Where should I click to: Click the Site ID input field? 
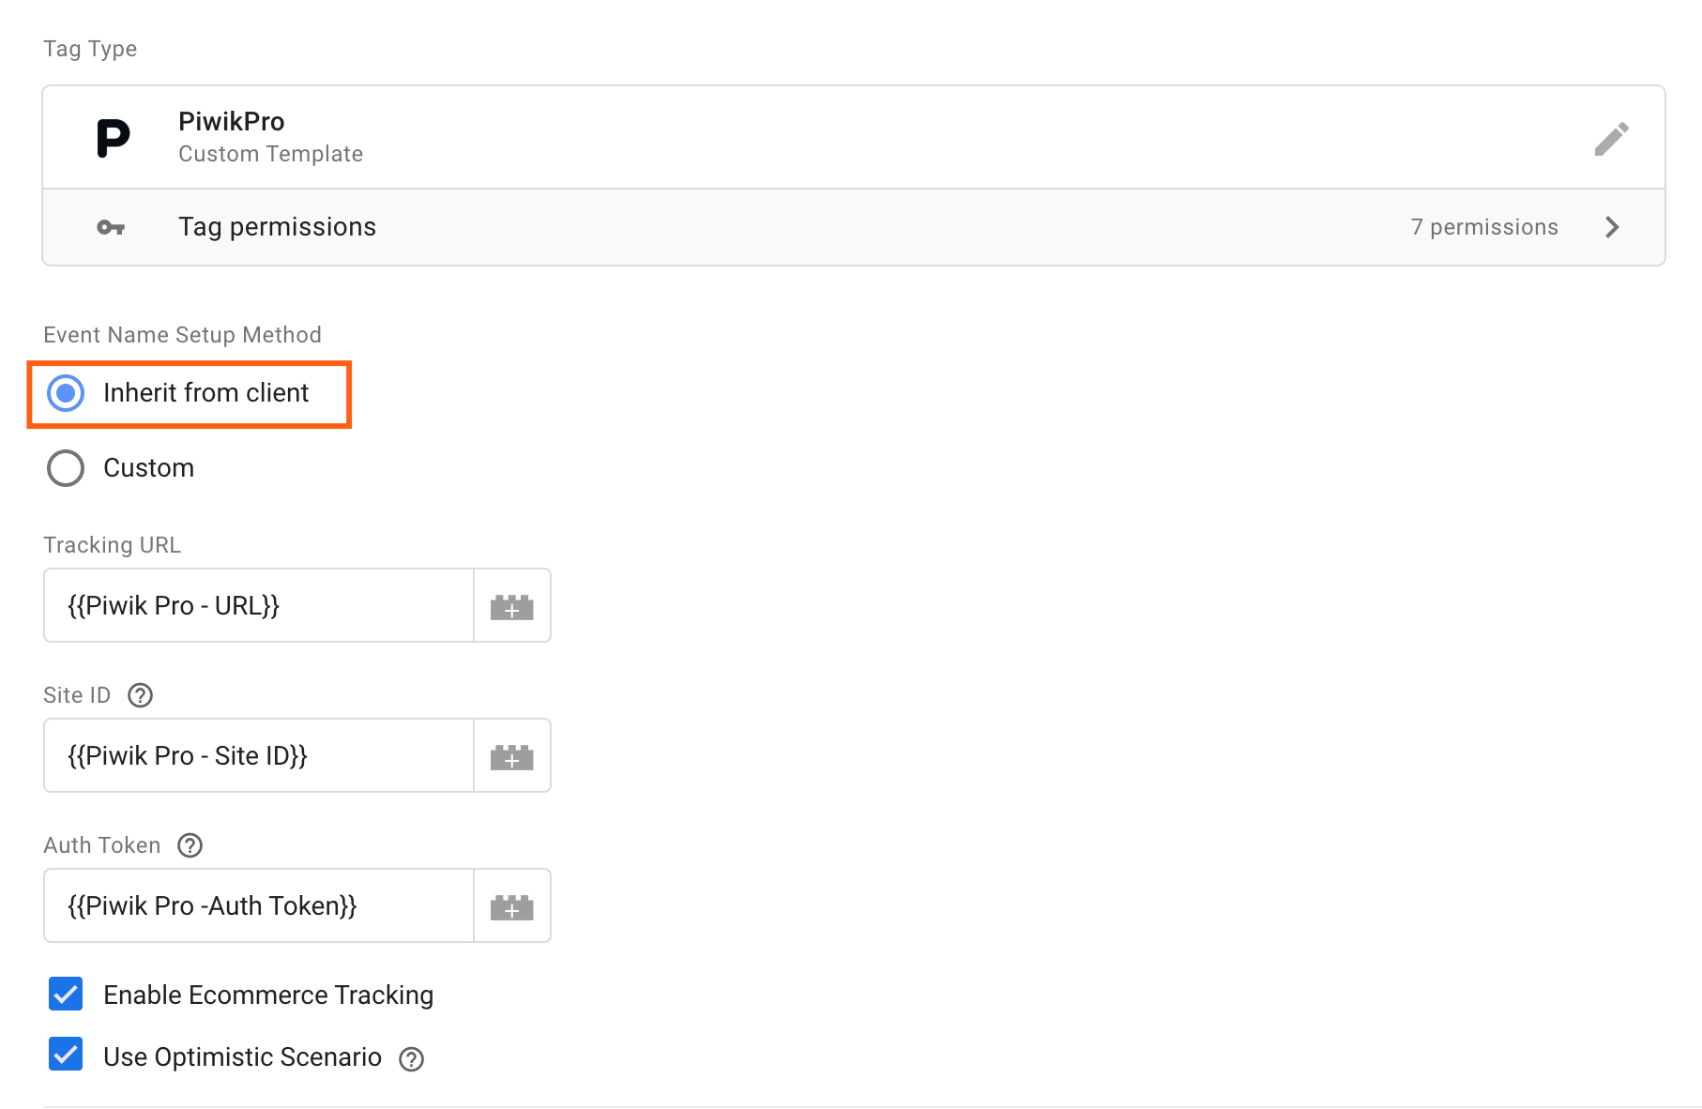(x=259, y=756)
